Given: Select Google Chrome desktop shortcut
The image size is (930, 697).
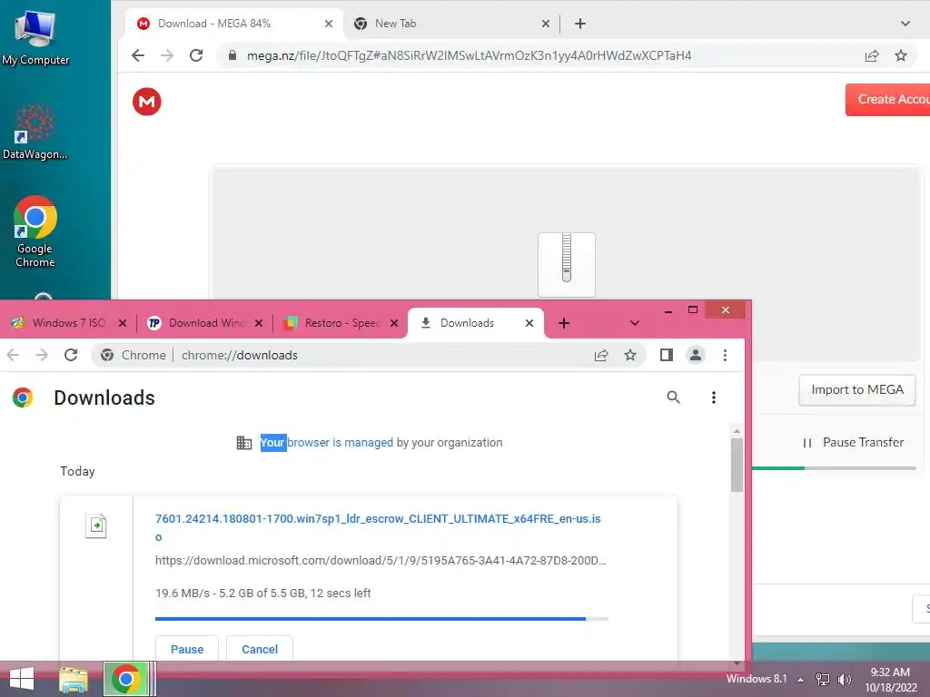Looking at the screenshot, I should click(35, 231).
